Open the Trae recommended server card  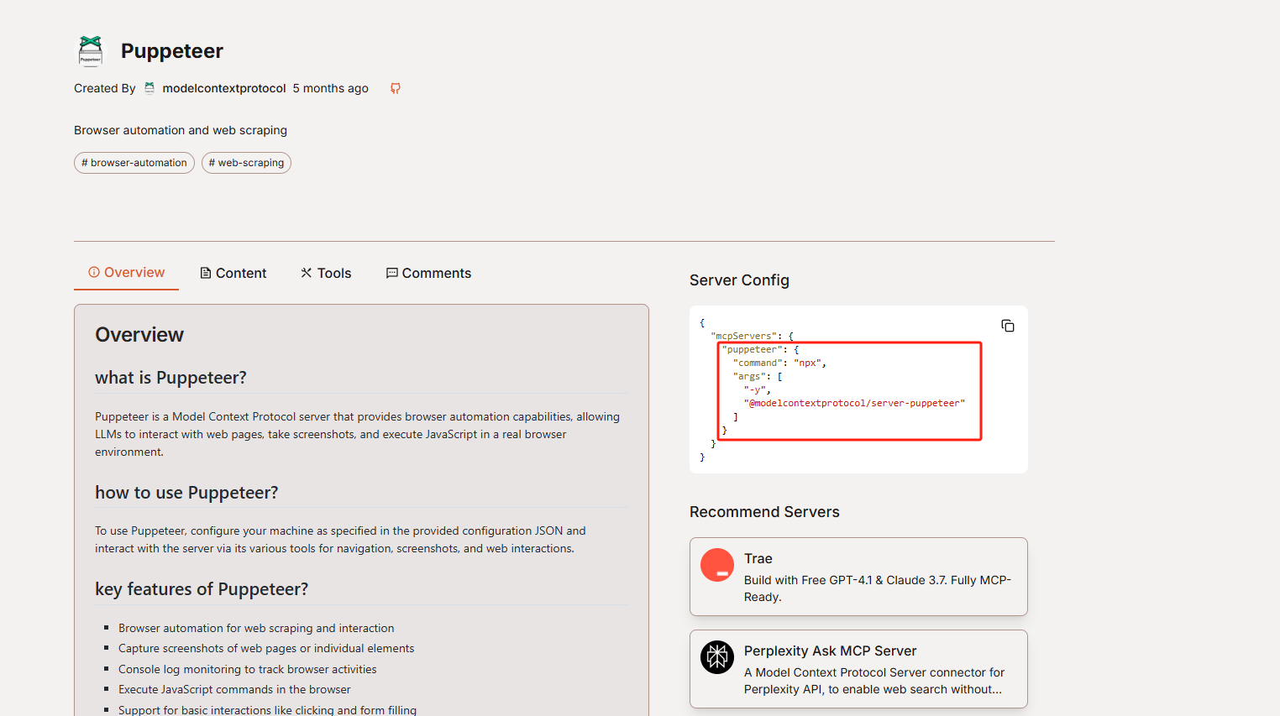[x=858, y=577]
